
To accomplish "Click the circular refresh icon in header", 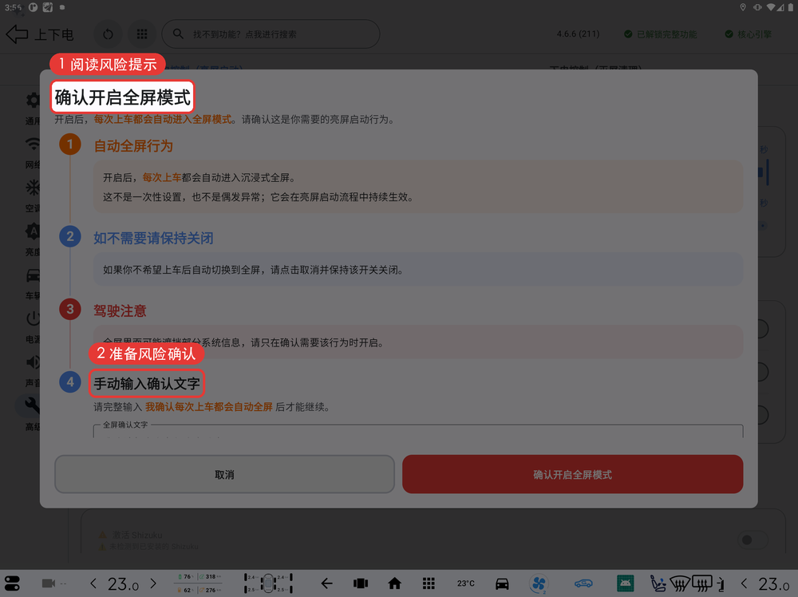I will coord(108,34).
